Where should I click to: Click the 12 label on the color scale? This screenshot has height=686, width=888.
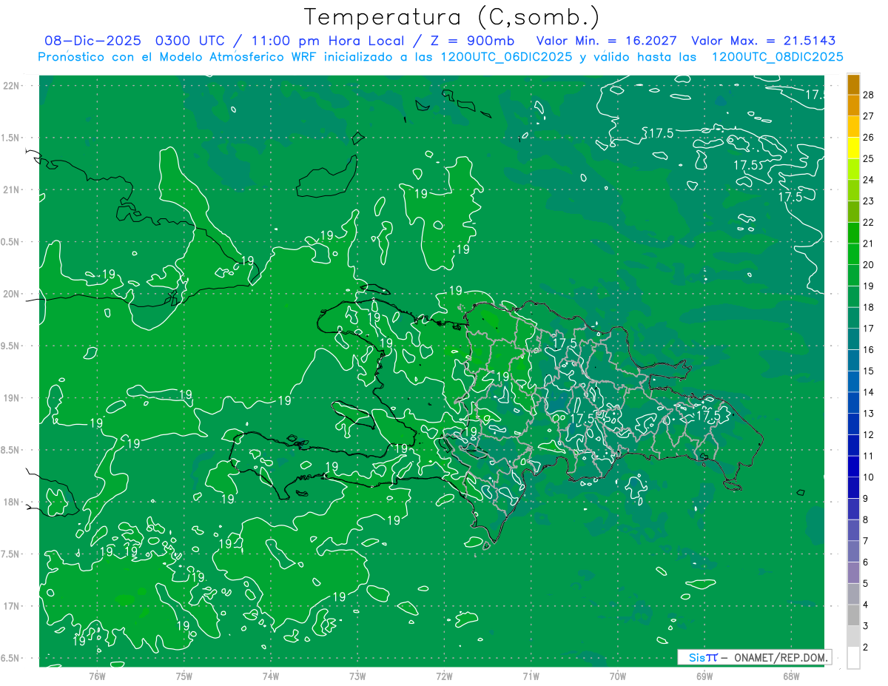coord(869,434)
